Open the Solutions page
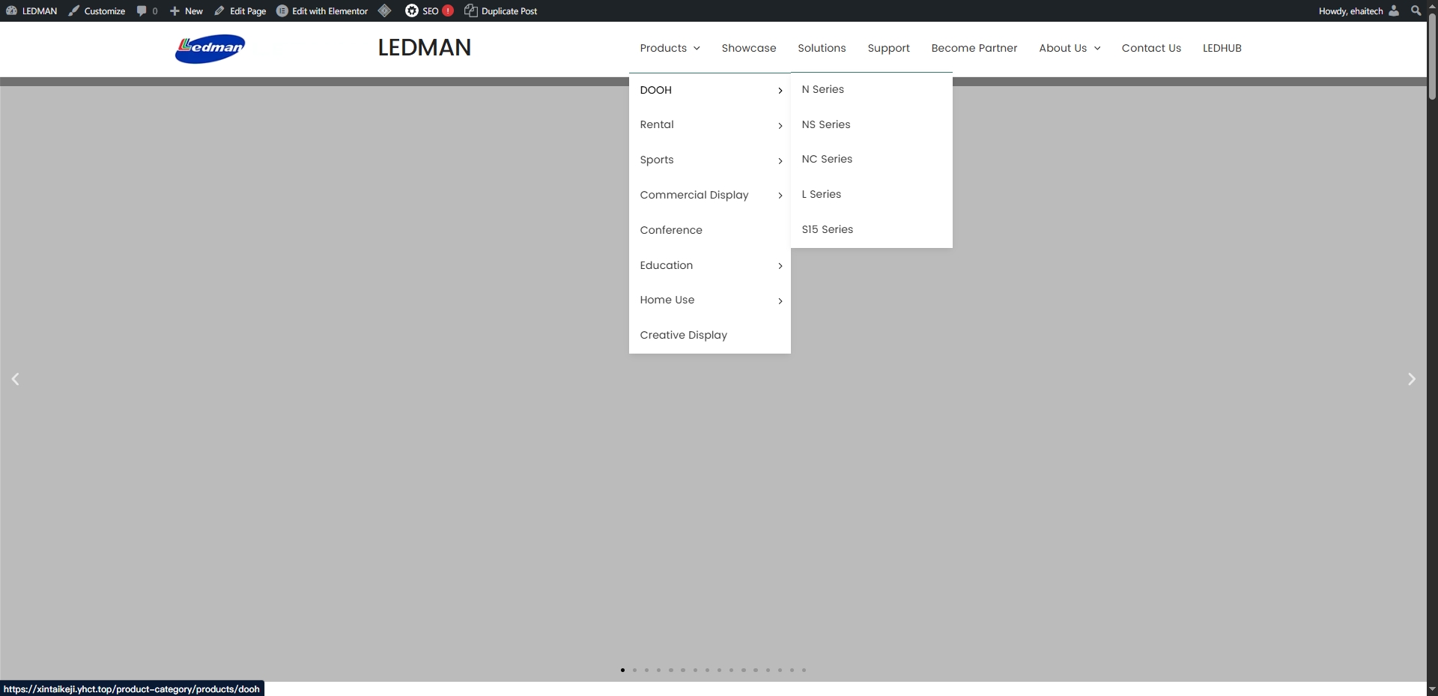This screenshot has width=1438, height=696. [822, 48]
